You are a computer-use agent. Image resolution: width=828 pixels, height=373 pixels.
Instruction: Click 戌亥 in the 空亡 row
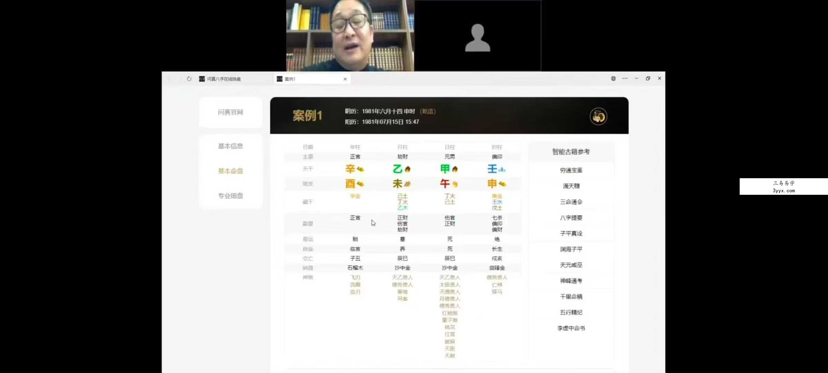pyautogui.click(x=497, y=258)
